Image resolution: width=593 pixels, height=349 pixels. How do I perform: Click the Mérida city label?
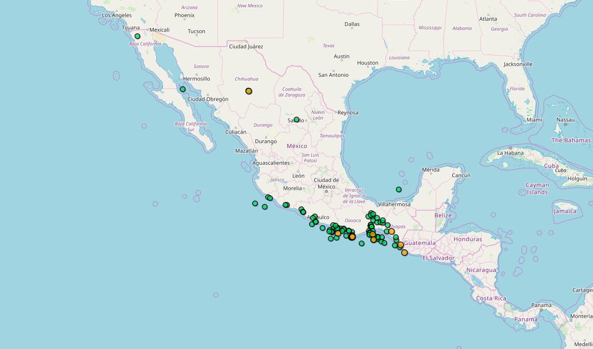point(431,170)
